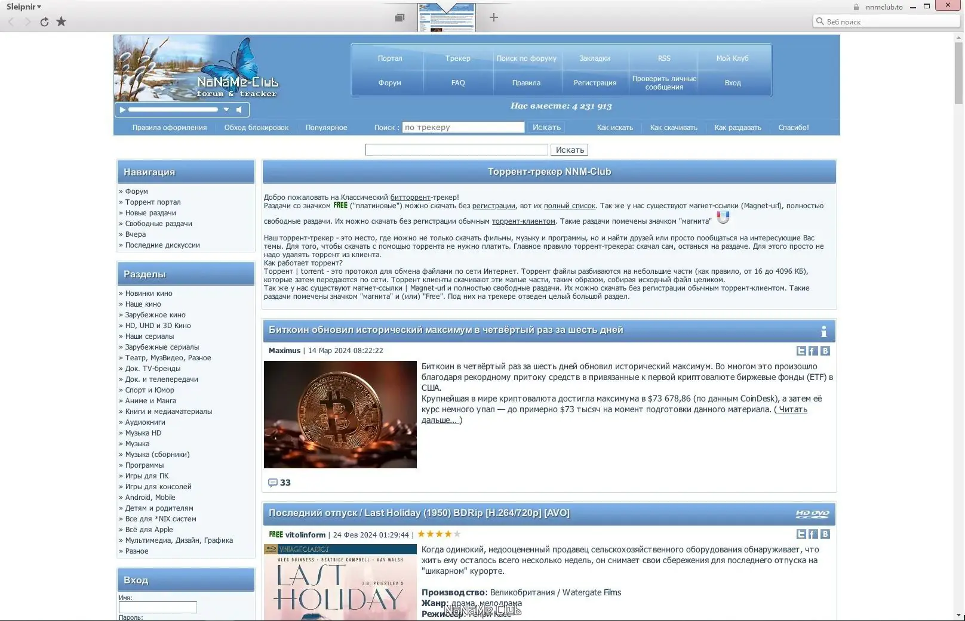
Task: Open the Обход блокировок link
Action: pyautogui.click(x=256, y=128)
